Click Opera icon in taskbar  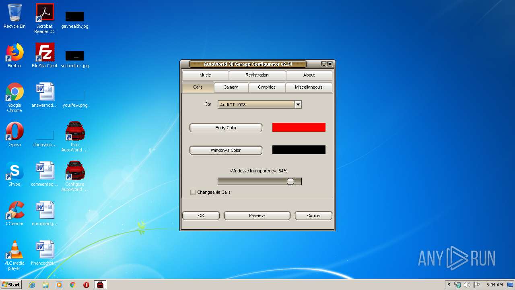86,285
